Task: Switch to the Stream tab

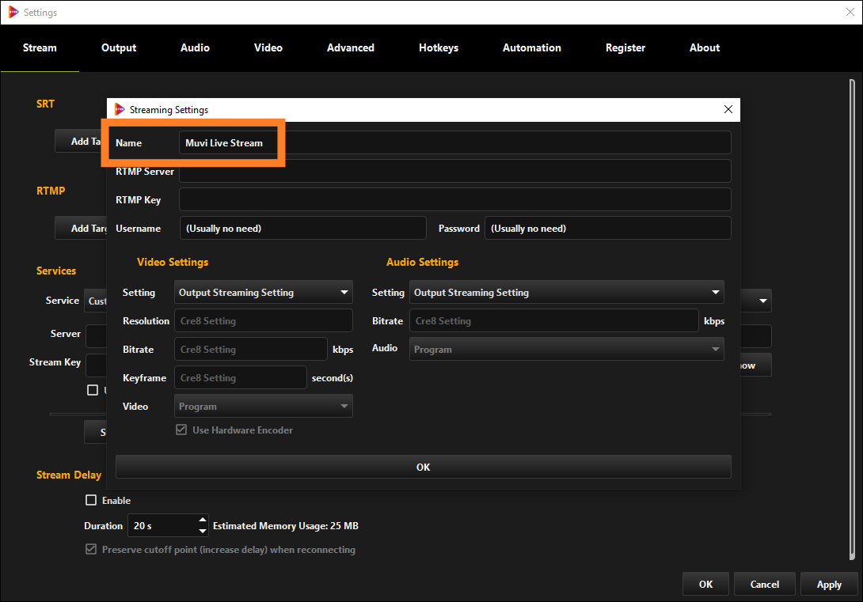Action: coord(40,47)
